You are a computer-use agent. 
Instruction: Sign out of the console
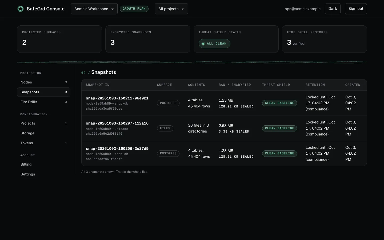tap(356, 9)
